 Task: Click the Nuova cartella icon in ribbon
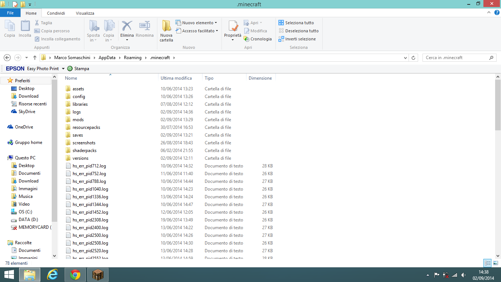(167, 26)
